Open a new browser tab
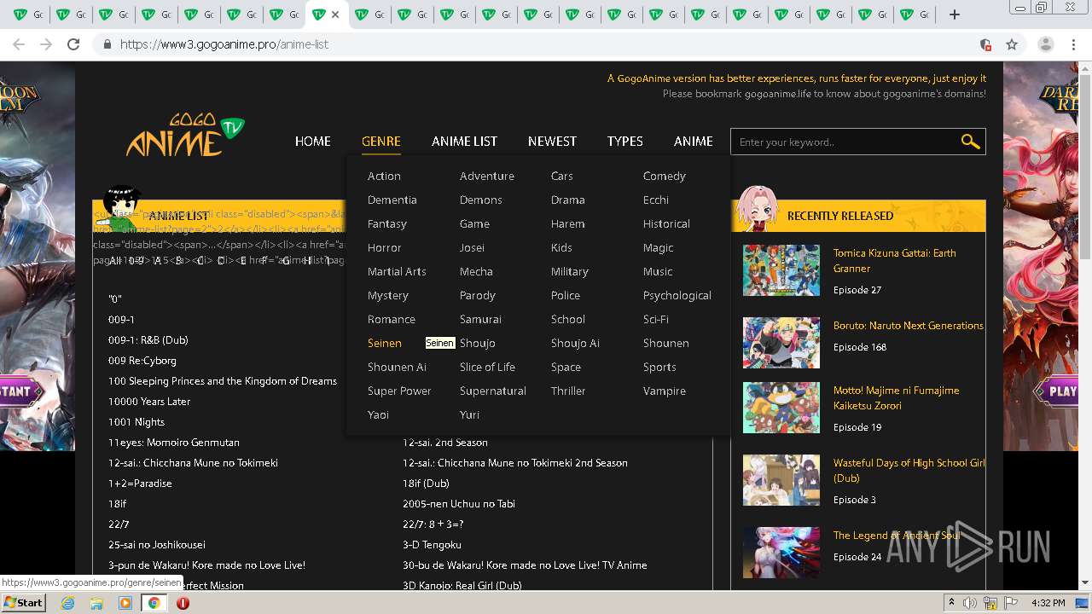The width and height of the screenshot is (1092, 614). pyautogui.click(x=955, y=14)
